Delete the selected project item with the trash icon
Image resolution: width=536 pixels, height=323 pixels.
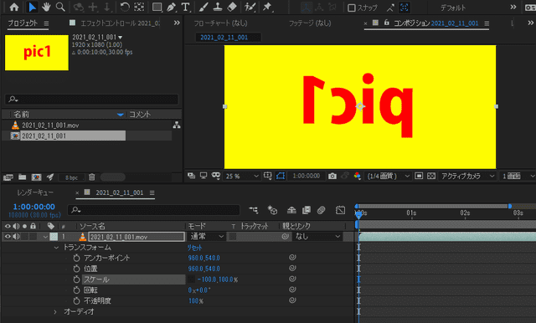pos(91,177)
